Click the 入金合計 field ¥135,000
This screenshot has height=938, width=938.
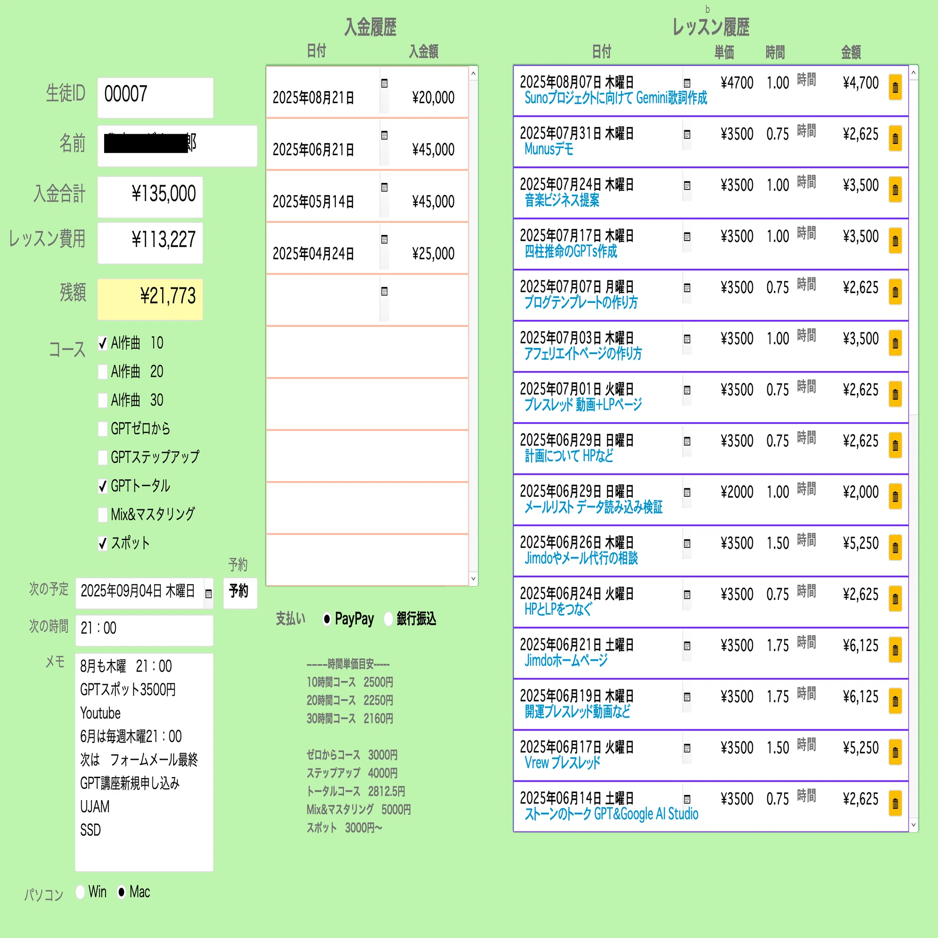150,197
